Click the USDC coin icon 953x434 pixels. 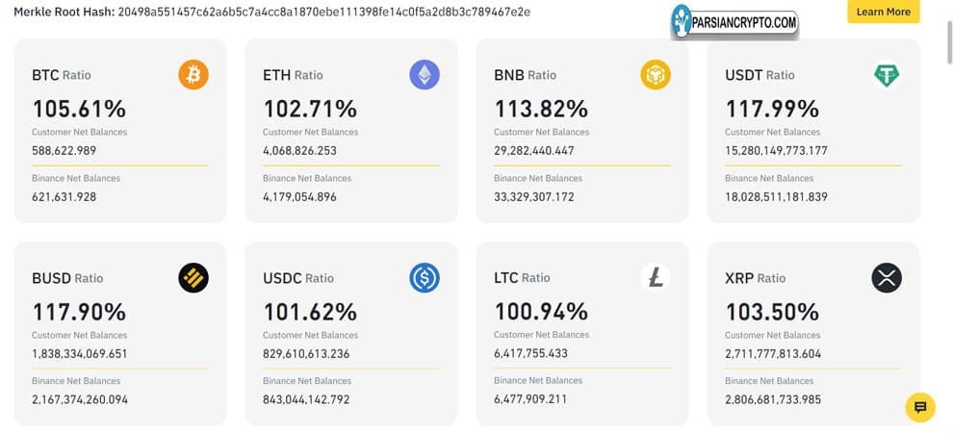coord(425,278)
